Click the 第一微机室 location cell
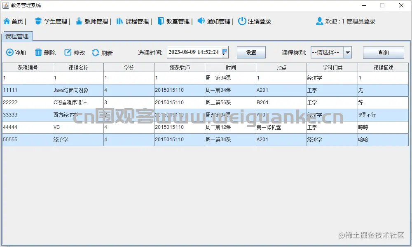 point(281,127)
